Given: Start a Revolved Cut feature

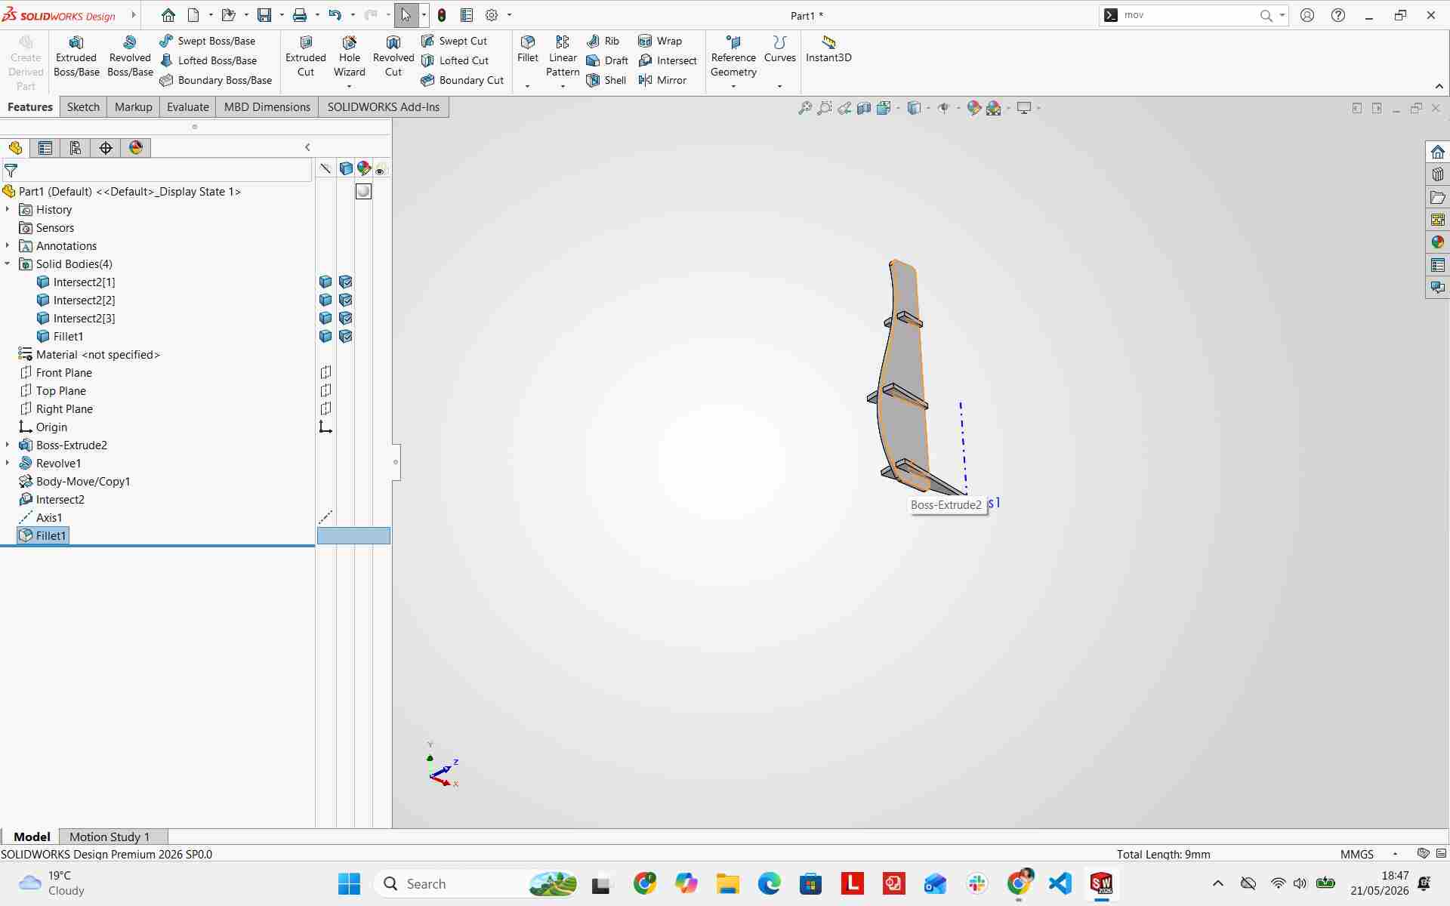Looking at the screenshot, I should click(x=393, y=57).
